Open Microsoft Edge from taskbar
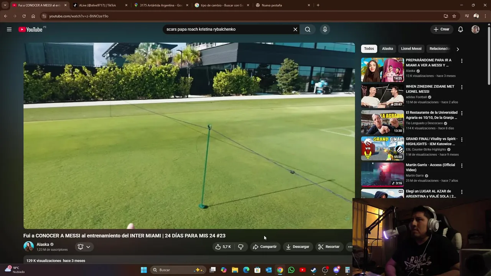Image resolution: width=491 pixels, height=276 pixels. point(246,270)
